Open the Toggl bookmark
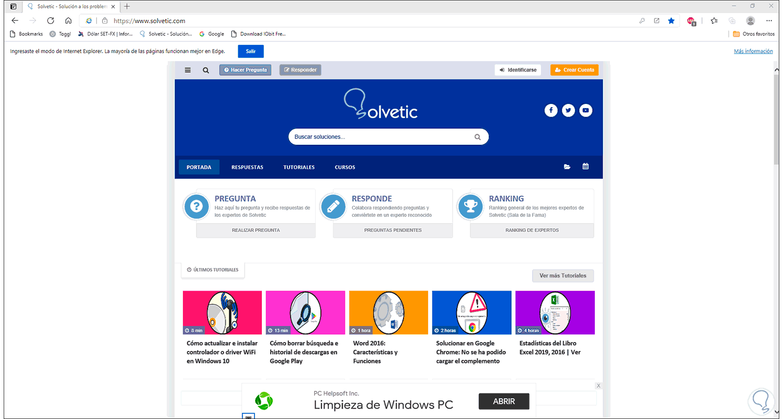 point(60,34)
